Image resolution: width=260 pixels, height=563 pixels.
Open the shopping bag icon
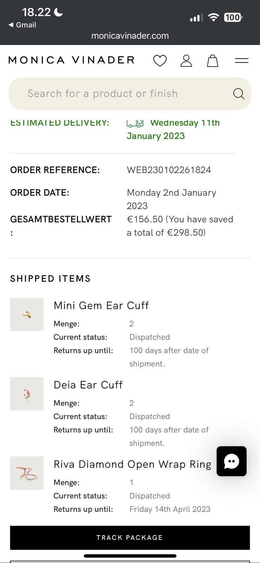(x=213, y=61)
